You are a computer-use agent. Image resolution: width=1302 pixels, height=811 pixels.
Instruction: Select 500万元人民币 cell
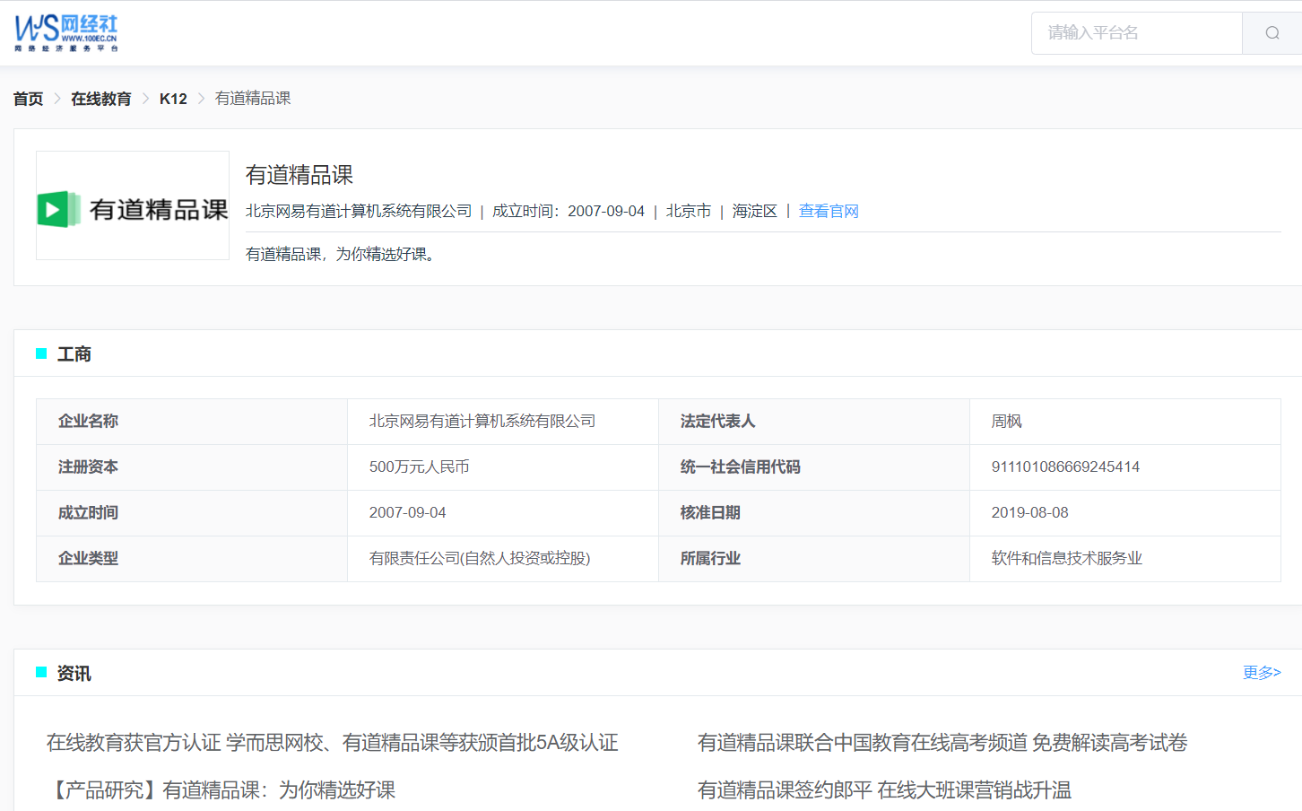pos(503,467)
